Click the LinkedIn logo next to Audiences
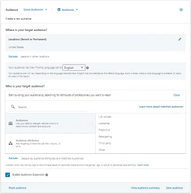Viewport: 191px width, 194px height. pyautogui.click(x=59, y=10)
